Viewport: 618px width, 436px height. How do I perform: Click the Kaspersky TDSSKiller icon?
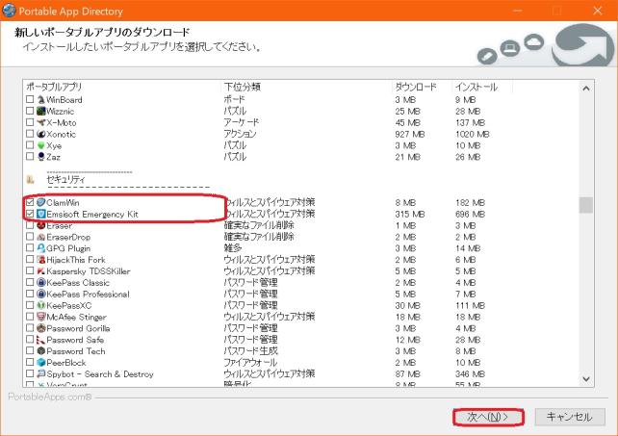(x=41, y=270)
